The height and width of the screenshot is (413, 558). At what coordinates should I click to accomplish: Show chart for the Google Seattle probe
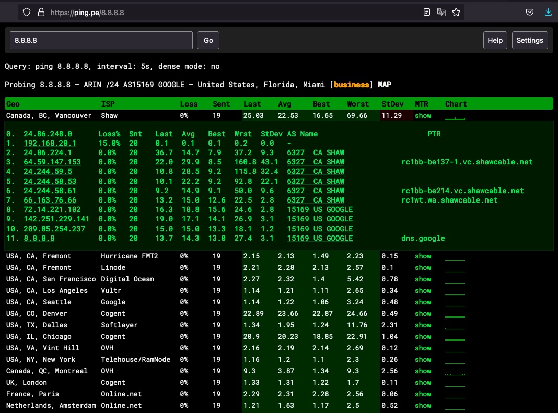click(x=423, y=302)
